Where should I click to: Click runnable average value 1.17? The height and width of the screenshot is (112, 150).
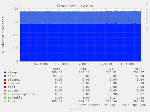pos(113,98)
